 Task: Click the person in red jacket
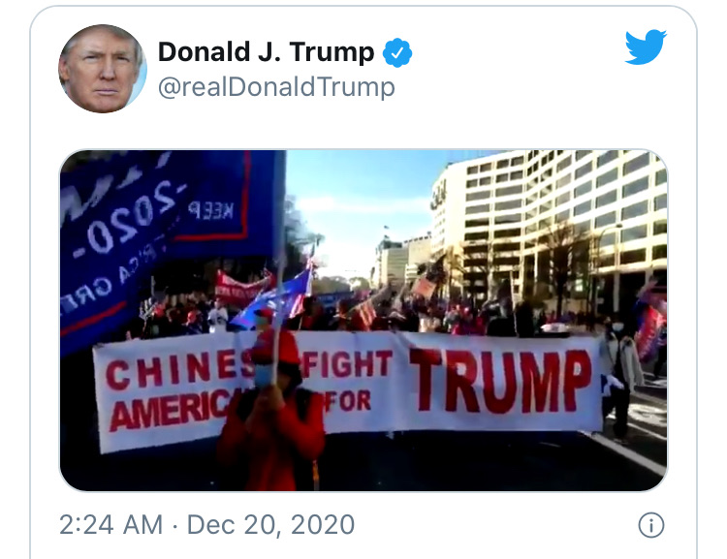click(x=271, y=413)
